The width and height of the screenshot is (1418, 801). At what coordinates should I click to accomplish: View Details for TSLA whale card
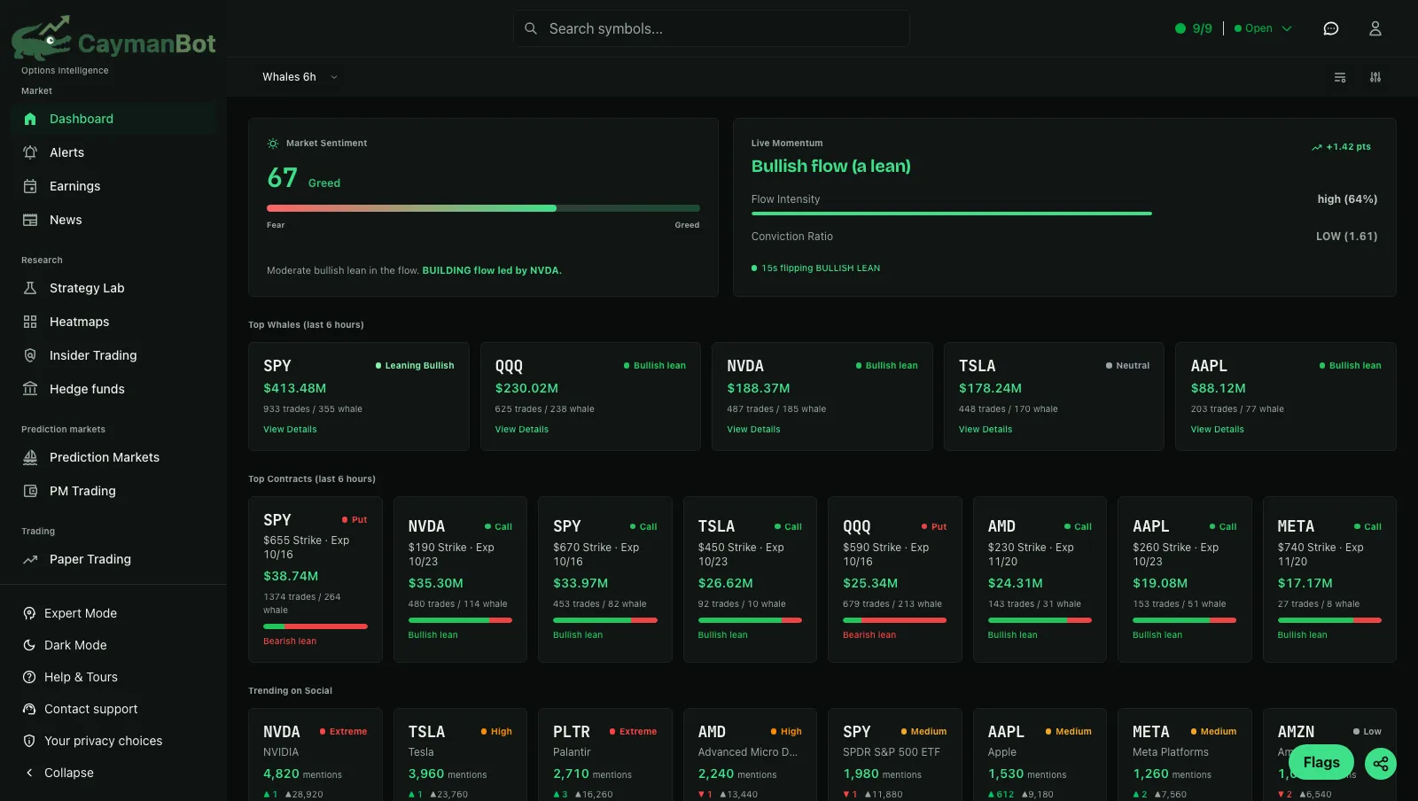[x=985, y=430]
